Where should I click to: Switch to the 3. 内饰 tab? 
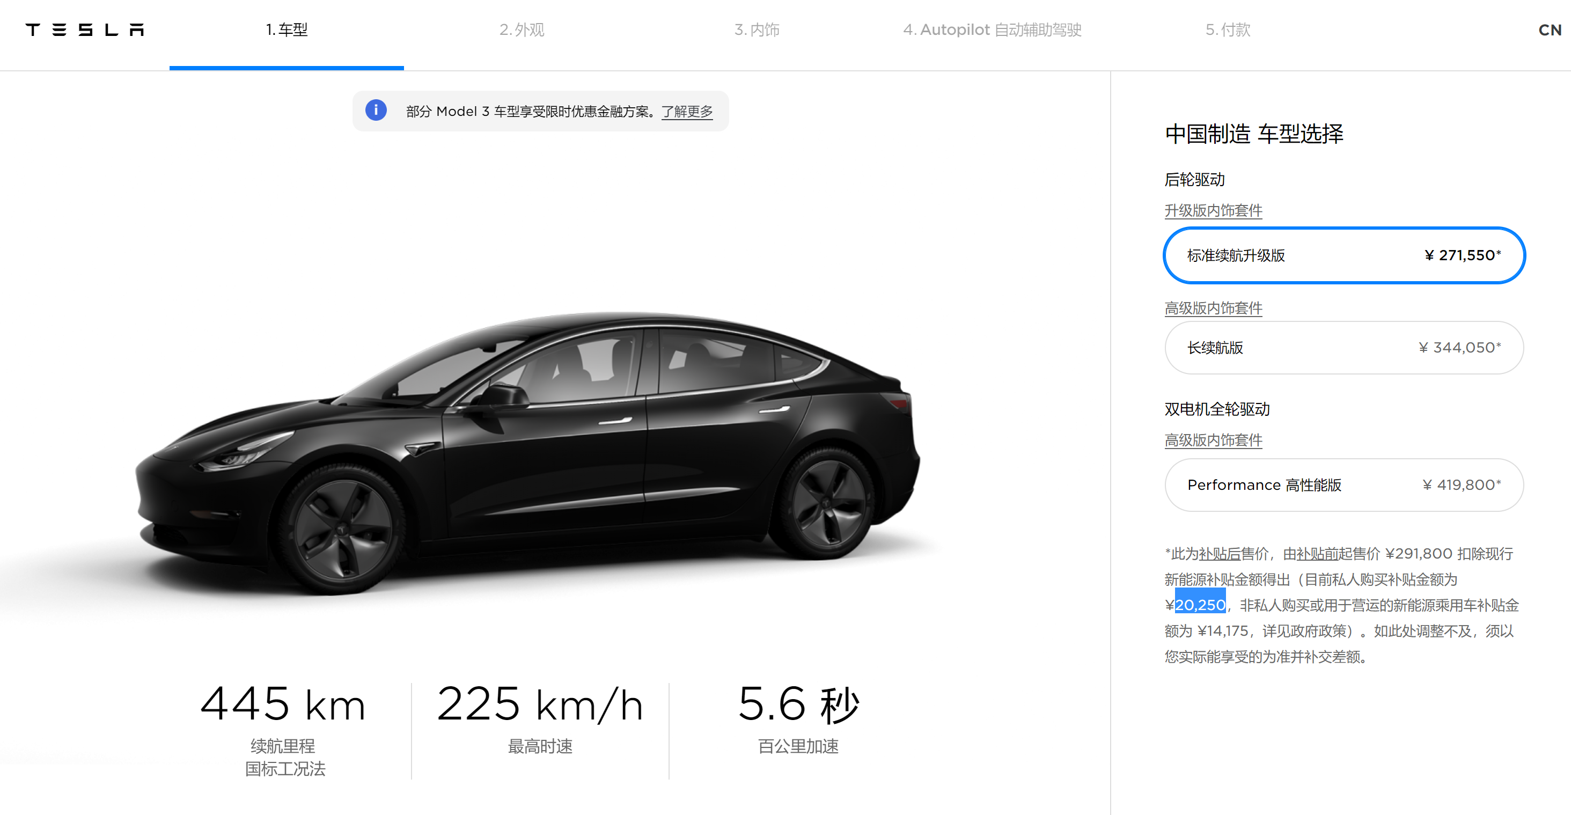tap(757, 30)
